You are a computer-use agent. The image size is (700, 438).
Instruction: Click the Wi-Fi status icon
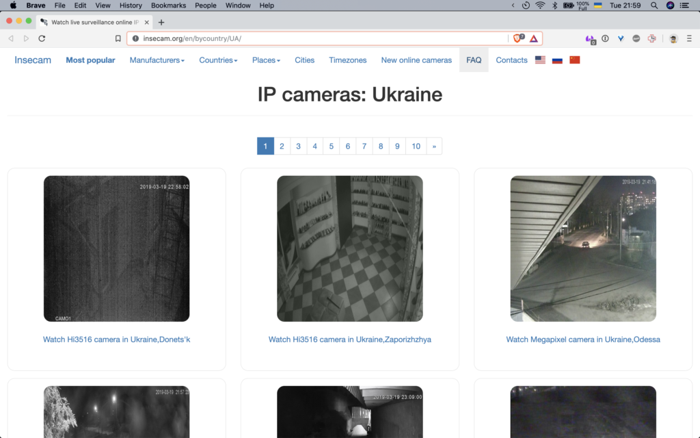[540, 5]
